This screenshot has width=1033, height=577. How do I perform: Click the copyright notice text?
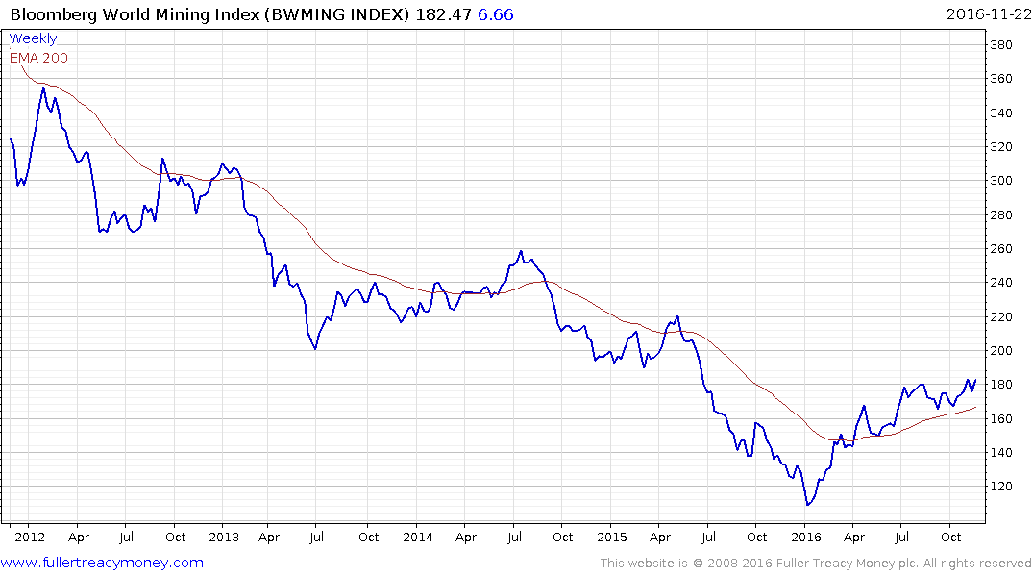pyautogui.click(x=816, y=564)
